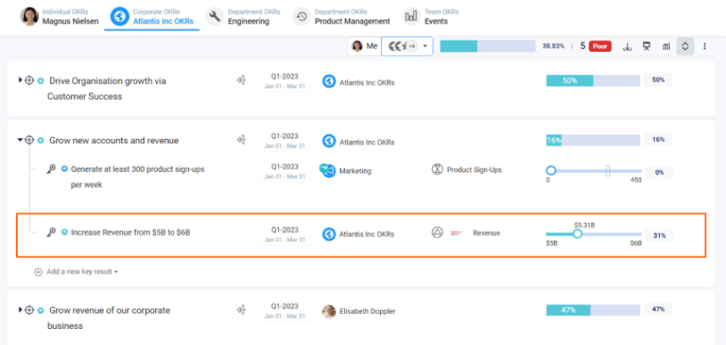
Task: Click alignment icon for Grow new accounts
Action: click(x=241, y=140)
